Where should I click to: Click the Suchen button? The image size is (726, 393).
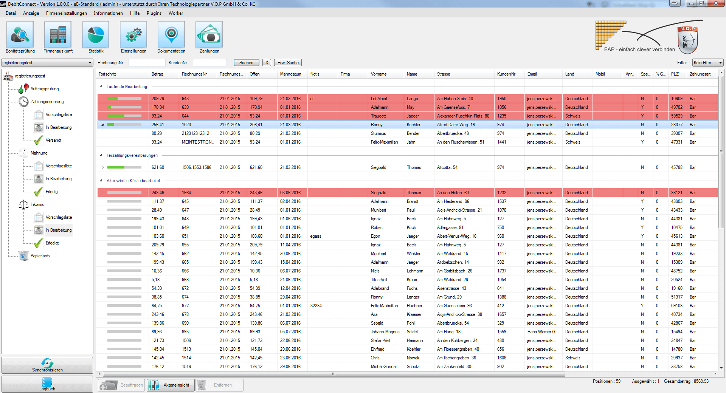pyautogui.click(x=246, y=63)
